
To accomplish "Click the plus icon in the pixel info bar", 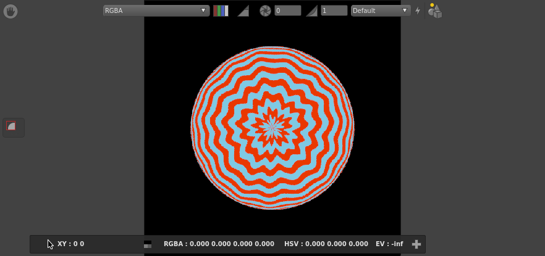I will coord(416,244).
